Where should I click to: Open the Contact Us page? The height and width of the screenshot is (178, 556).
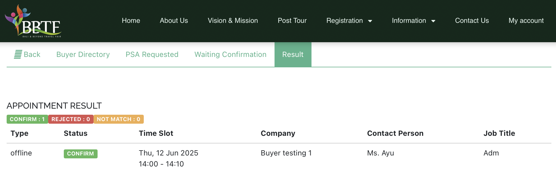tap(472, 21)
